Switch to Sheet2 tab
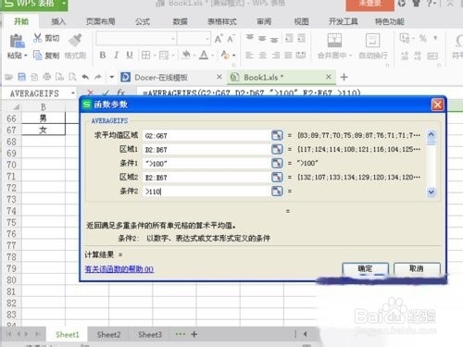The height and width of the screenshot is (347, 463). 108,335
